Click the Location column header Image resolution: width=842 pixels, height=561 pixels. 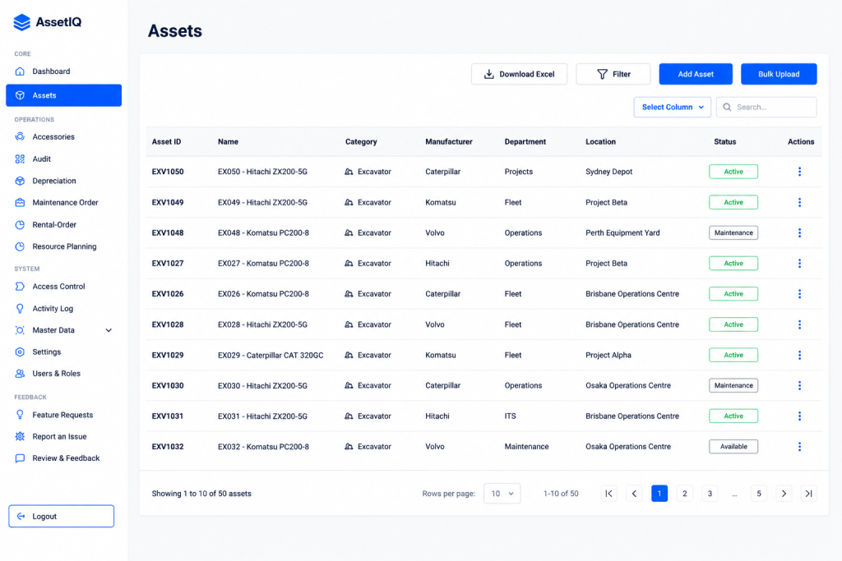pos(600,141)
